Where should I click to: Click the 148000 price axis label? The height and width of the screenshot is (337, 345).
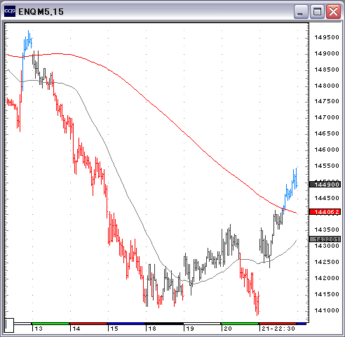(327, 86)
